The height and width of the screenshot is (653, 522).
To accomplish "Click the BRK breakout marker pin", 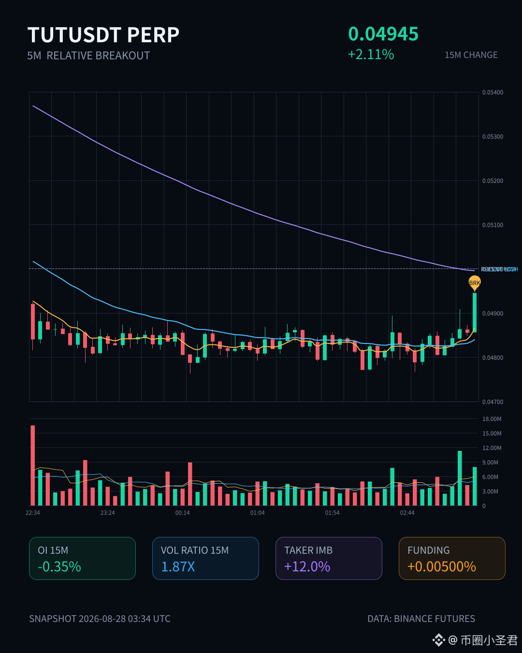I will tap(475, 283).
